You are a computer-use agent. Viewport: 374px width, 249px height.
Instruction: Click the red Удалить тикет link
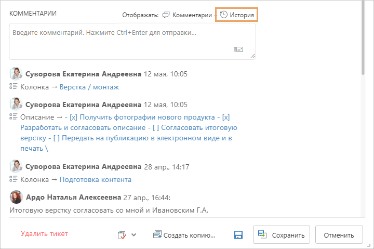pos(44,234)
